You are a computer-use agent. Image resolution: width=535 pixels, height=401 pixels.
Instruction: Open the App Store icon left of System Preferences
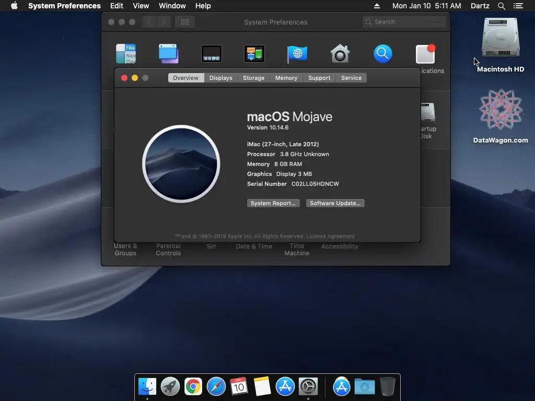click(x=285, y=386)
